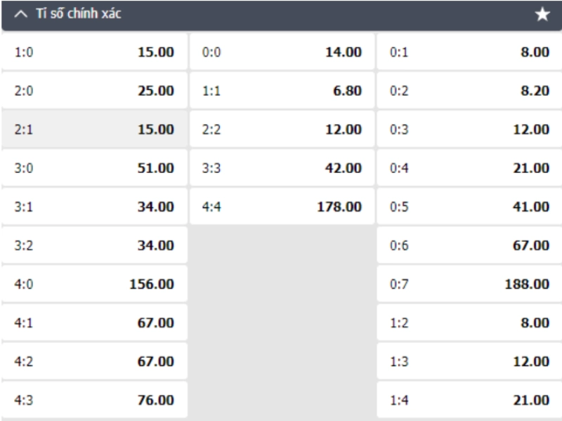Click the favorite star icon in header
The image size is (562, 421).
[x=542, y=15]
